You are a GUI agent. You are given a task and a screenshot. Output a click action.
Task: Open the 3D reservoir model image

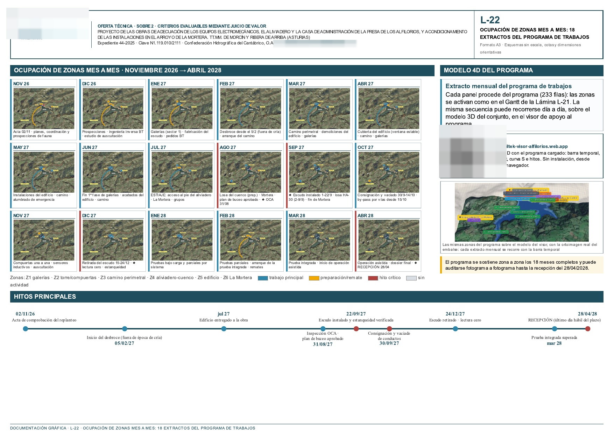pyautogui.click(x=522, y=212)
